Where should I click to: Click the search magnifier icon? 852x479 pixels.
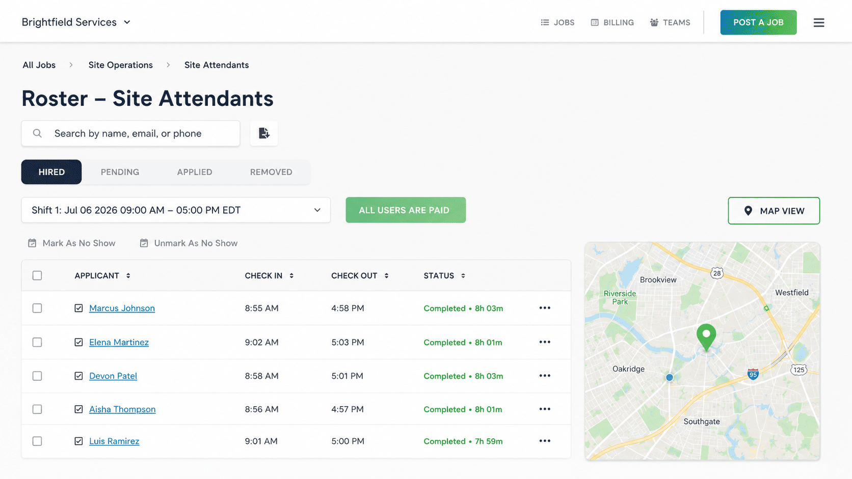(37, 133)
